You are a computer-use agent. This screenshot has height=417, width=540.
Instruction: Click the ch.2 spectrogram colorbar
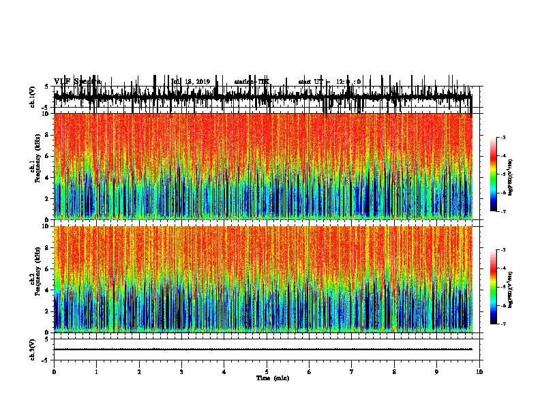[494, 287]
